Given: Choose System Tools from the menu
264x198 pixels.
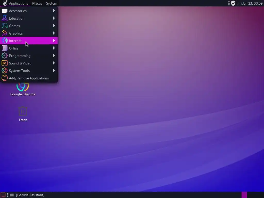Looking at the screenshot, I should (x=29, y=71).
